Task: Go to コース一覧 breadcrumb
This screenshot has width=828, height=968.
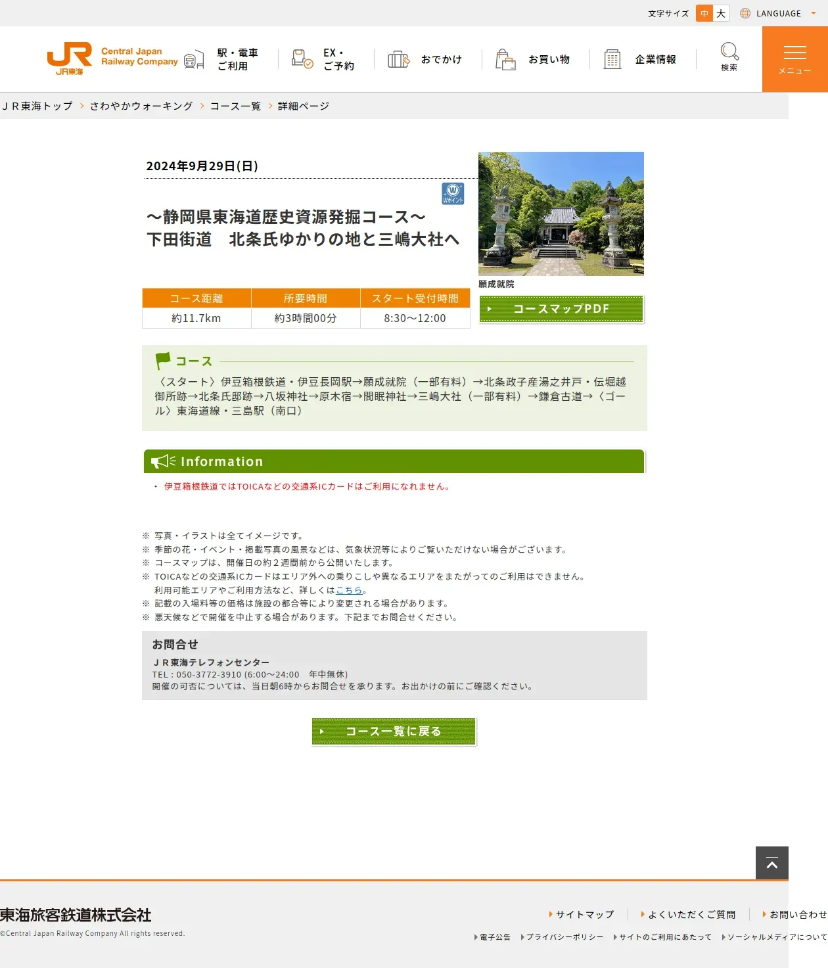Action: (235, 106)
